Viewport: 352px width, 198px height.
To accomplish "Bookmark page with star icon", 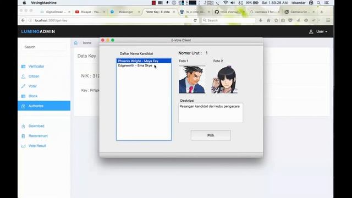I will pos(276,20).
